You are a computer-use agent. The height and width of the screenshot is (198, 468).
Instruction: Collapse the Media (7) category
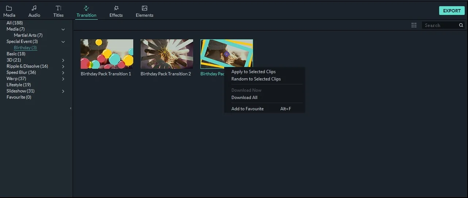pyautogui.click(x=63, y=29)
